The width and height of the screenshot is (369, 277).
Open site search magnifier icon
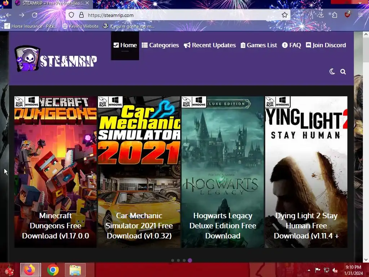343,72
